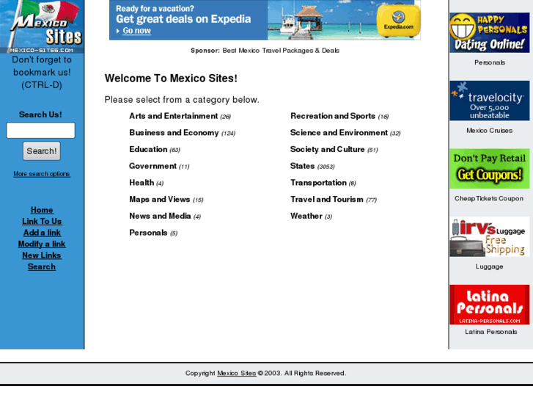533x400 pixels.
Task: Open Personals category in main list
Action: [148, 233]
